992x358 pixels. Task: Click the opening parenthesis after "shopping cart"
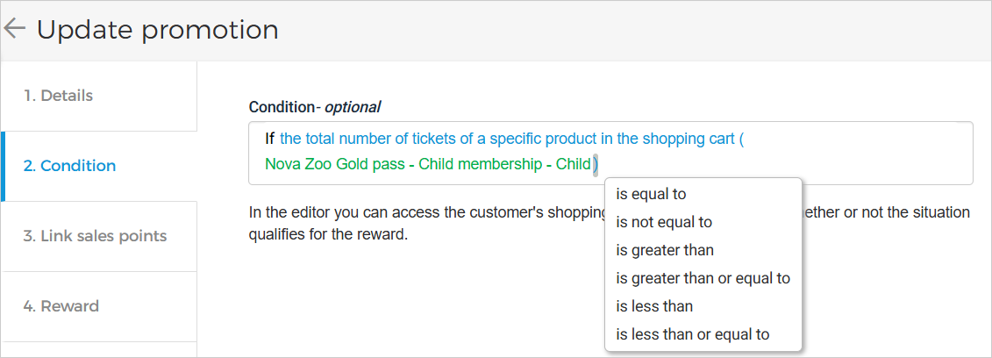click(741, 140)
